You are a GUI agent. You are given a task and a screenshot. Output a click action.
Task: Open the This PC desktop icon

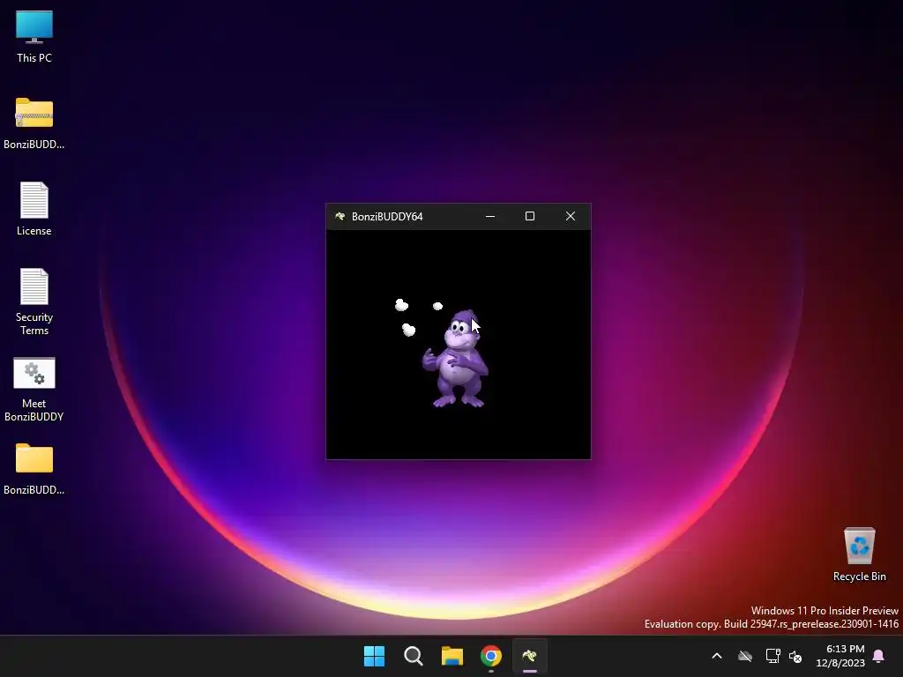pos(34,37)
